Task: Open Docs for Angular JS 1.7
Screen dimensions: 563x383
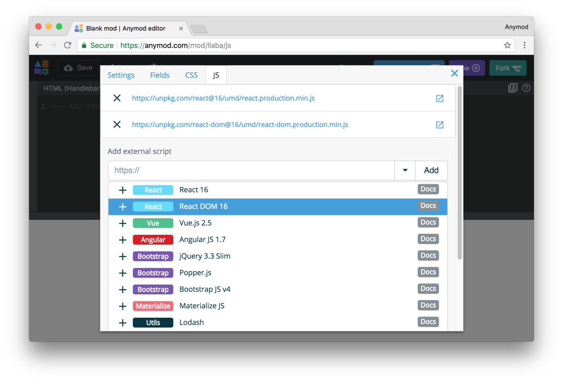Action: point(428,239)
